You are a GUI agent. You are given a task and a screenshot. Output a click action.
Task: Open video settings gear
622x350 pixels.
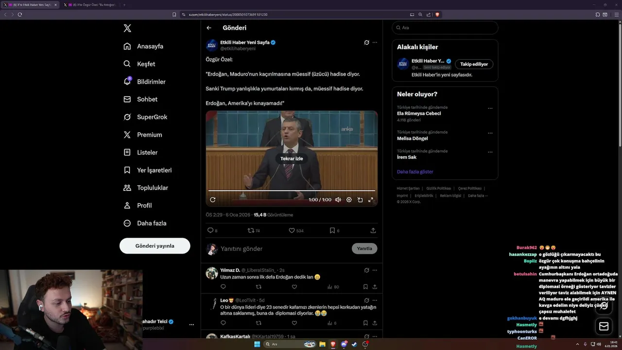(349, 200)
